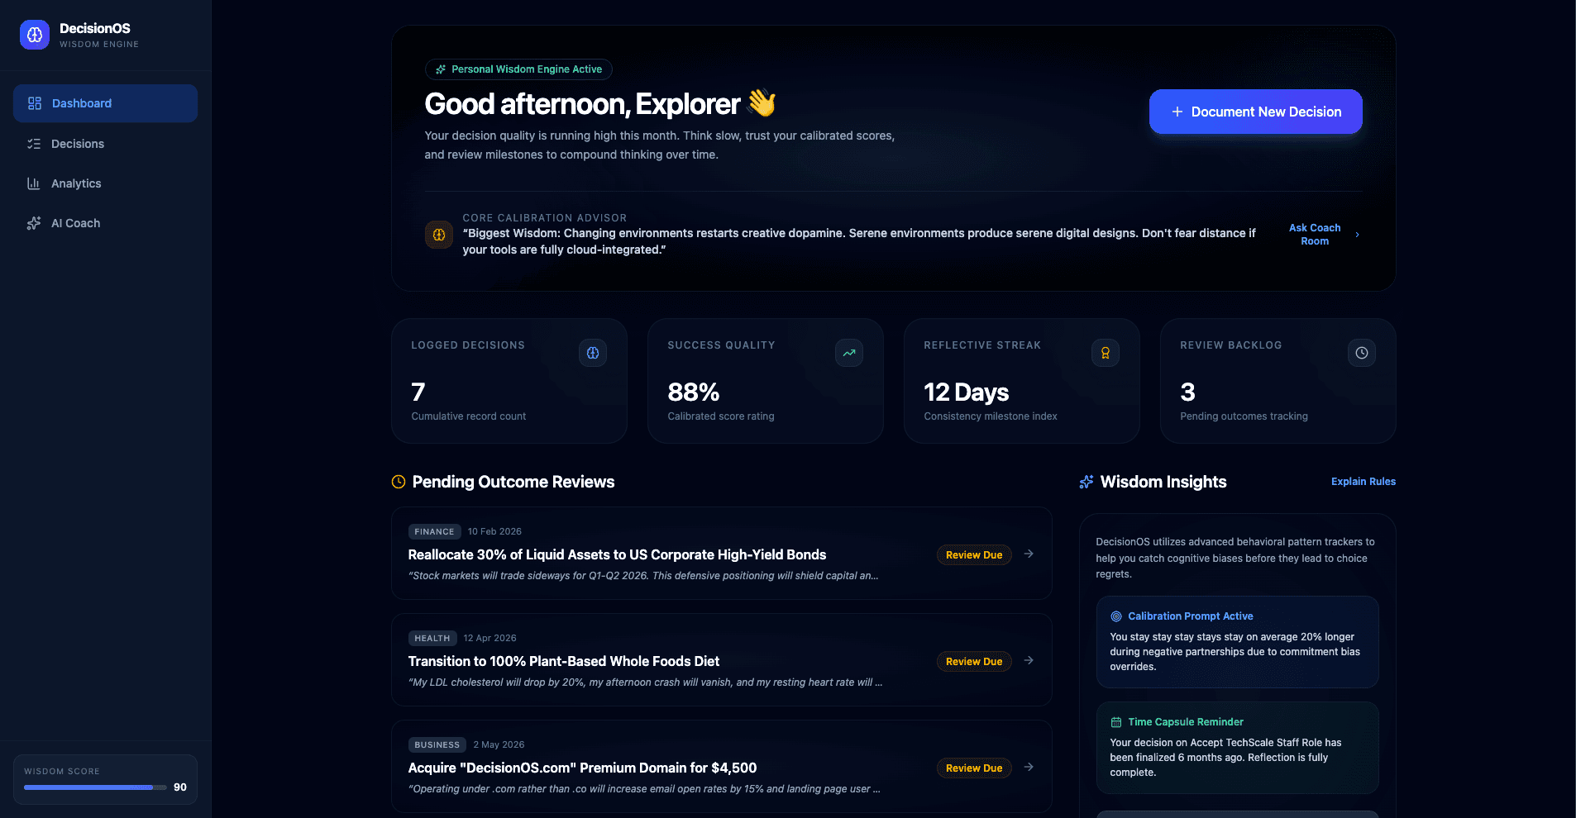Click the Success Quality trend icon

click(x=849, y=353)
